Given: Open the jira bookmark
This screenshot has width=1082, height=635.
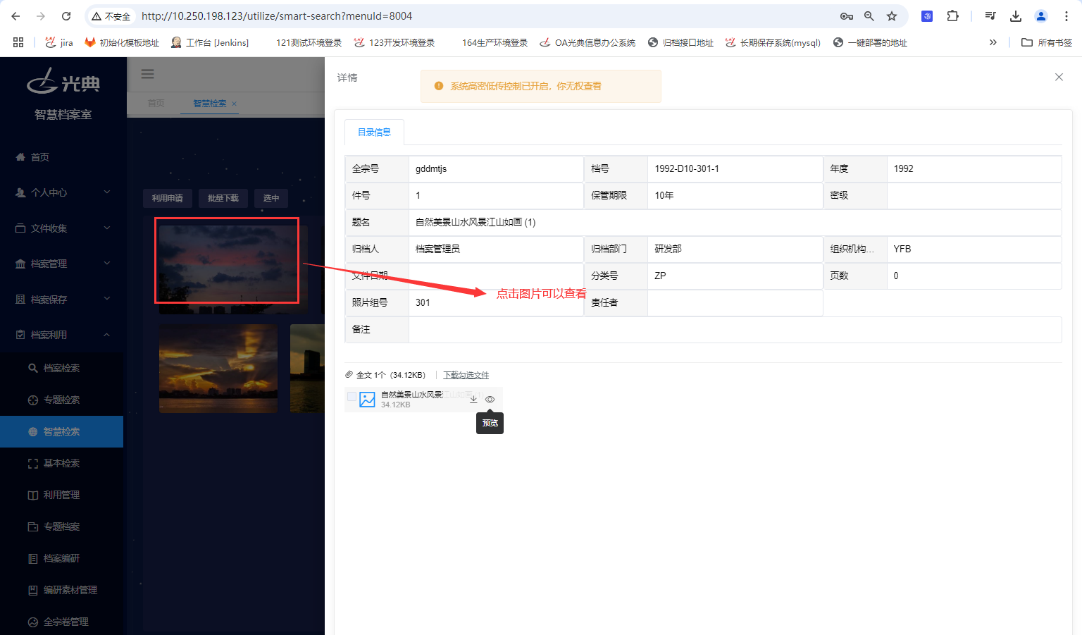Looking at the screenshot, I should (59, 42).
